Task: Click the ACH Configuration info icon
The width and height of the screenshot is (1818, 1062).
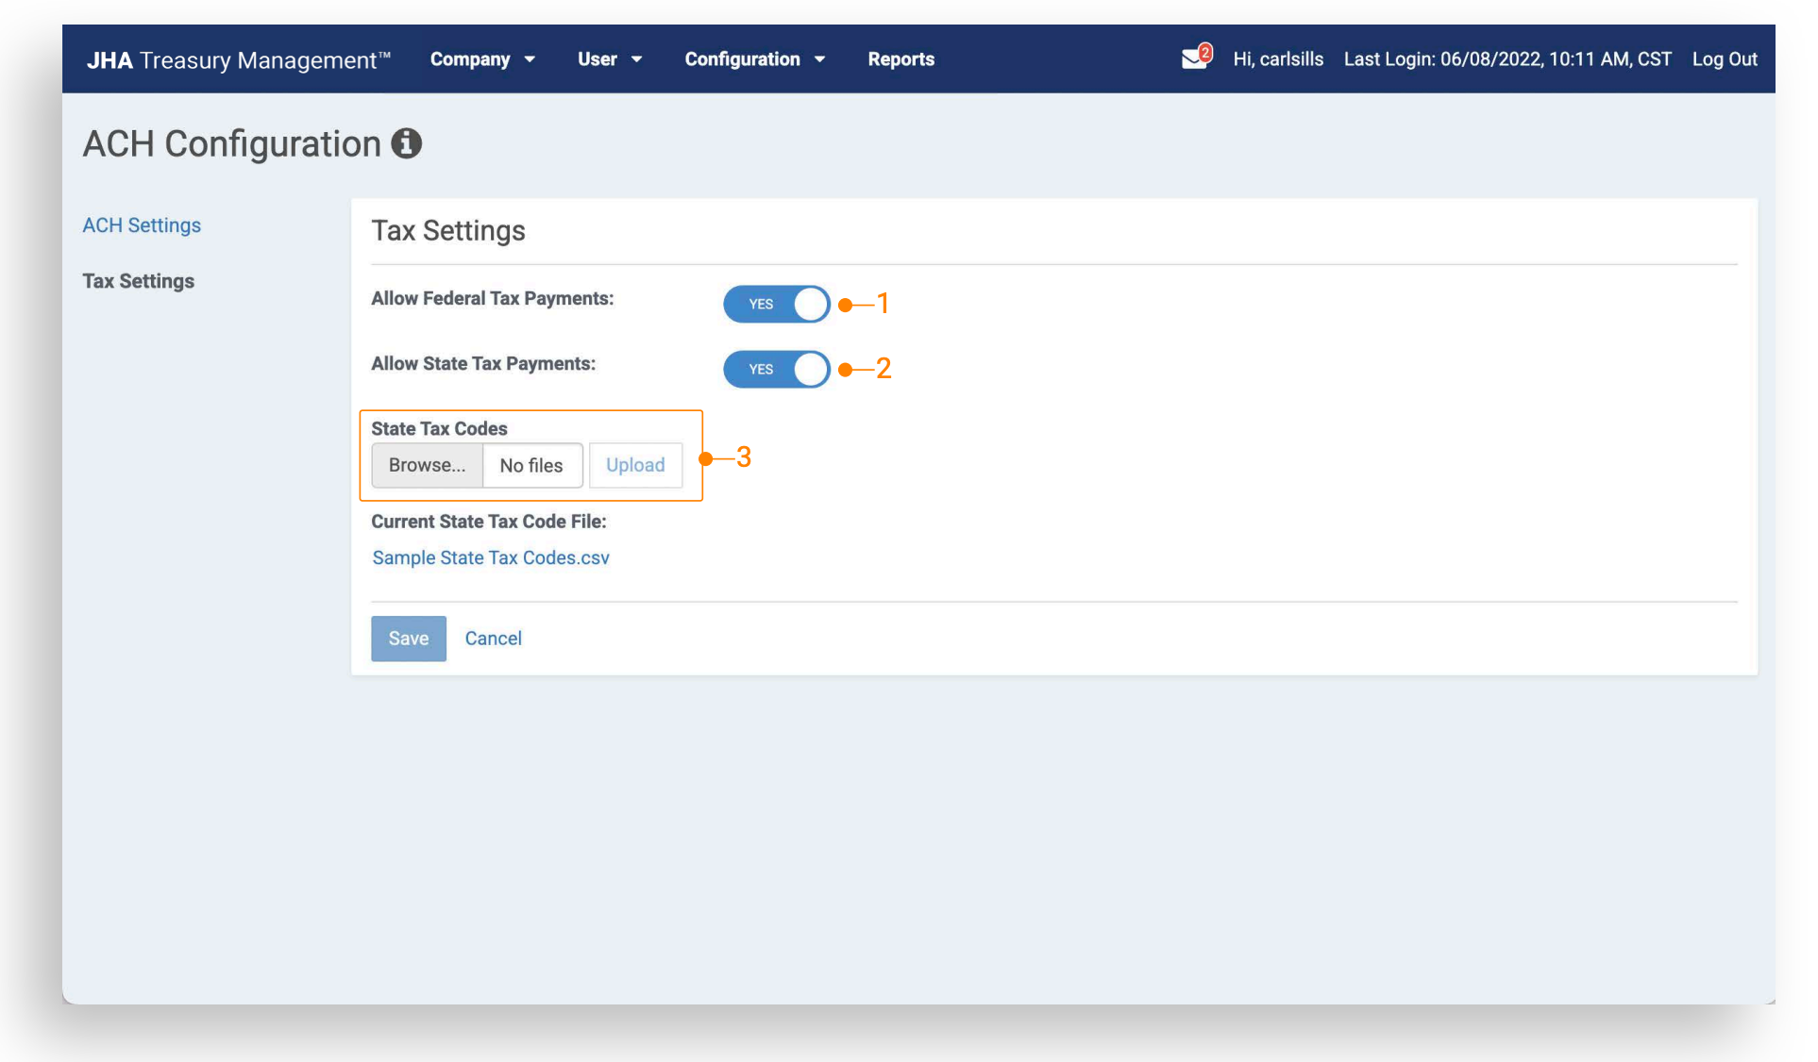Action: coord(406,143)
